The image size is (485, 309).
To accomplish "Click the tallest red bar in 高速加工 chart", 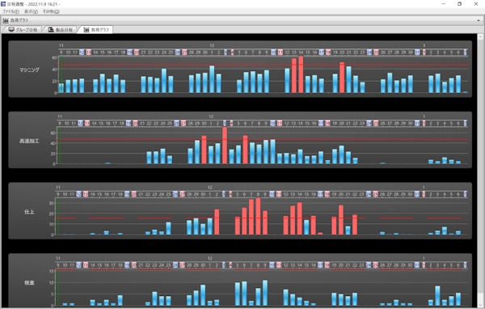I will coord(225,146).
